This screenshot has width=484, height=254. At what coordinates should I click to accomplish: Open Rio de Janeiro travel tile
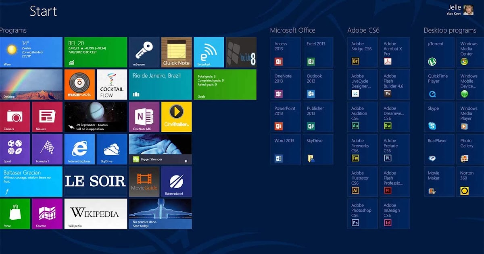160,85
